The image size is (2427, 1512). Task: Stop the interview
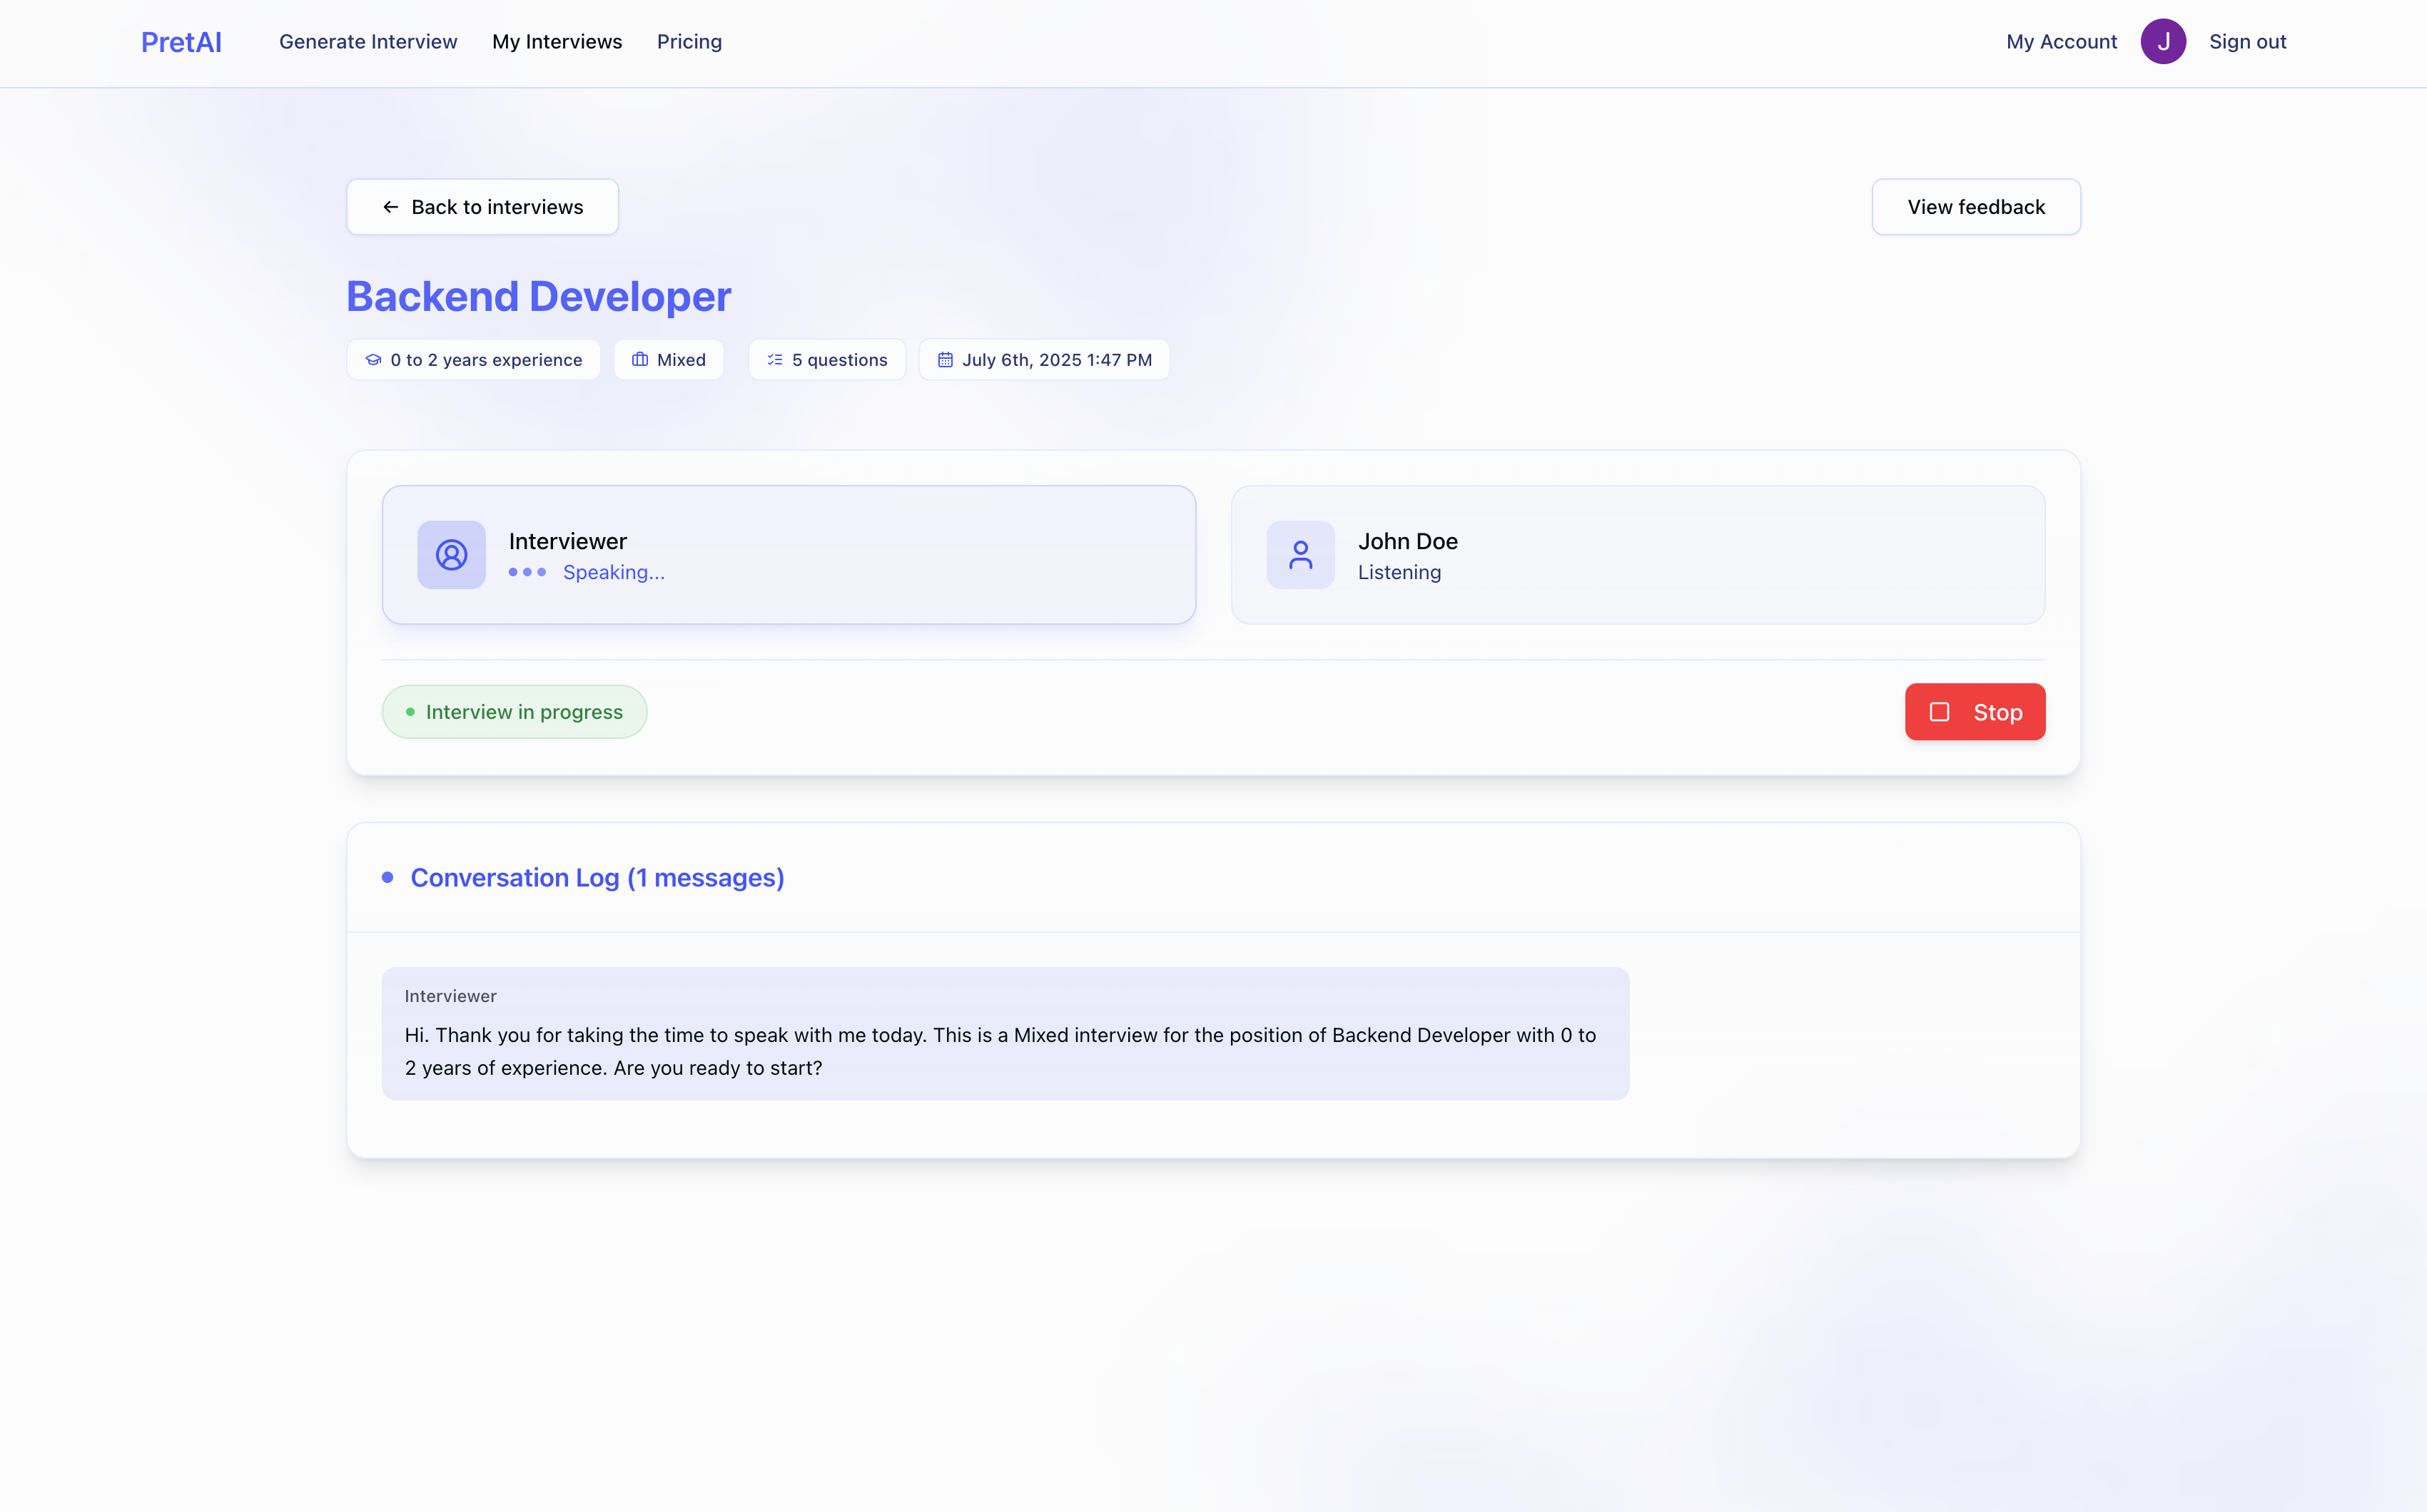point(1975,712)
